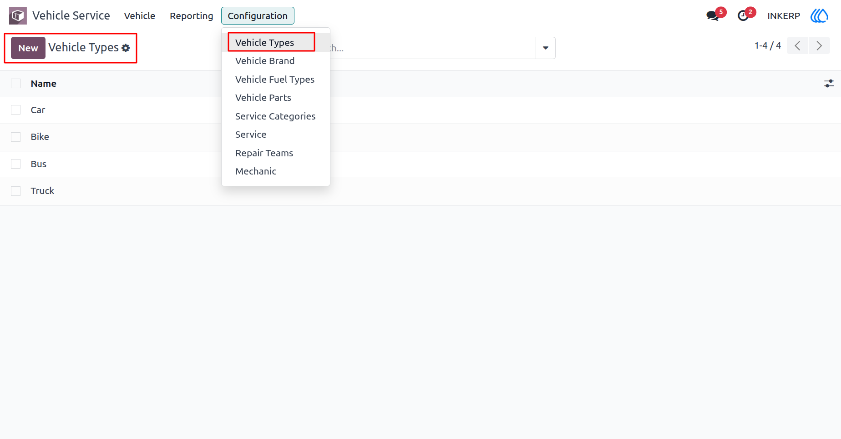
Task: Select Vehicle Parts menu entry
Action: 275,98
